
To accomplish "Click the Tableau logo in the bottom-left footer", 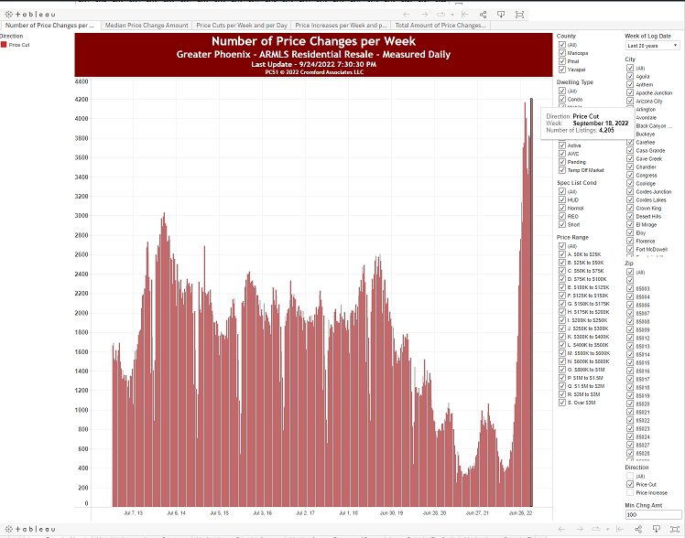I will coord(29,530).
